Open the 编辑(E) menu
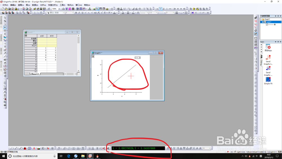Image resolution: width=282 pixels, height=159 pixels. point(13,5)
